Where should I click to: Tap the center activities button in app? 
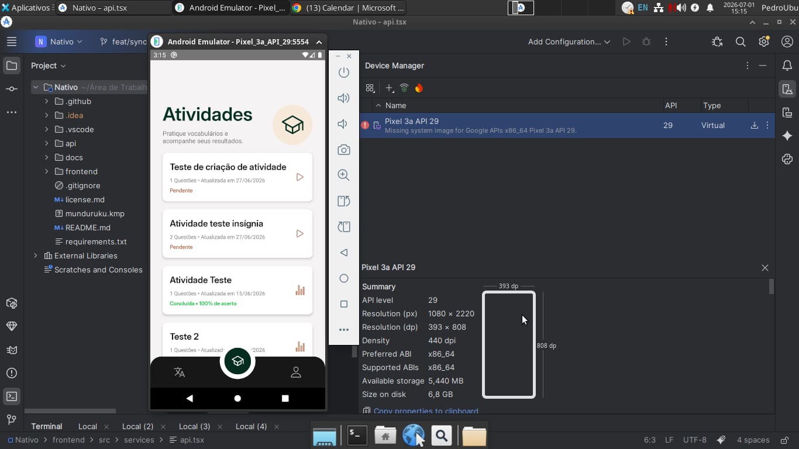(x=237, y=361)
